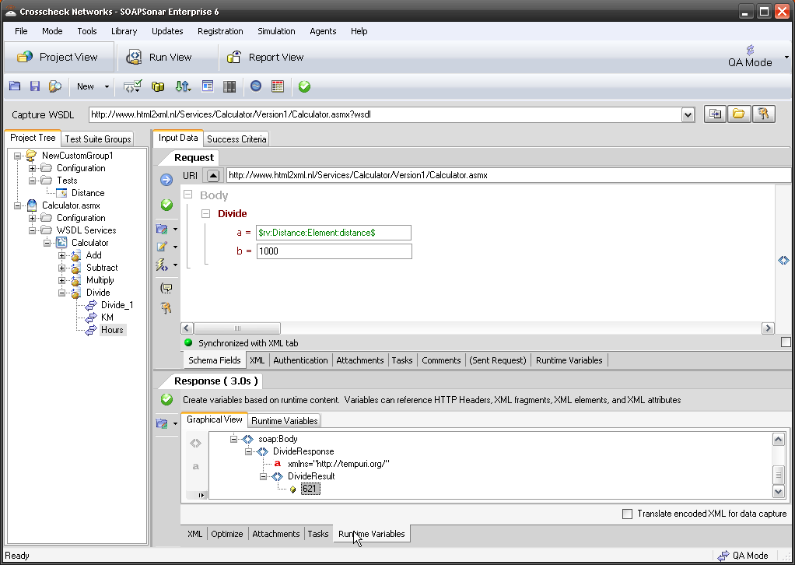The image size is (795, 565).
Task: Click the blue angle-brackets icon at right edge
Action: [783, 260]
